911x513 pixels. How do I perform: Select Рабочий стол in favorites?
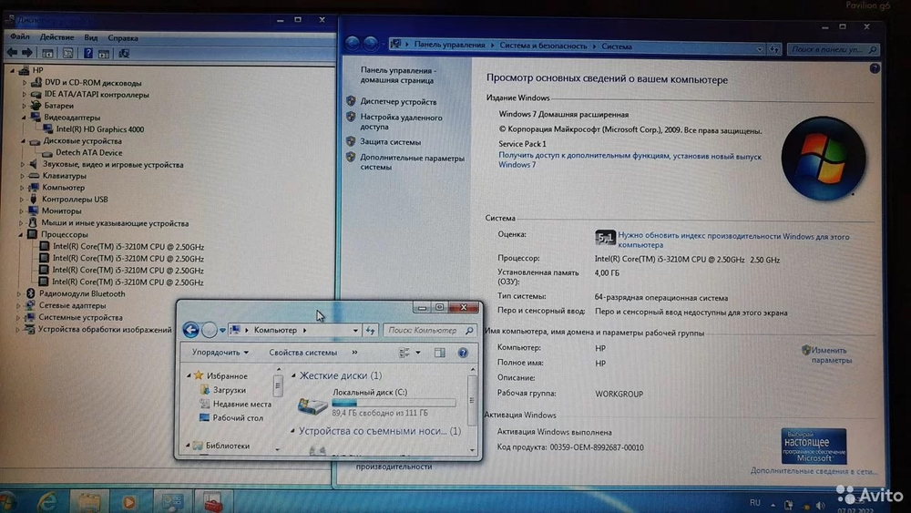238,417
